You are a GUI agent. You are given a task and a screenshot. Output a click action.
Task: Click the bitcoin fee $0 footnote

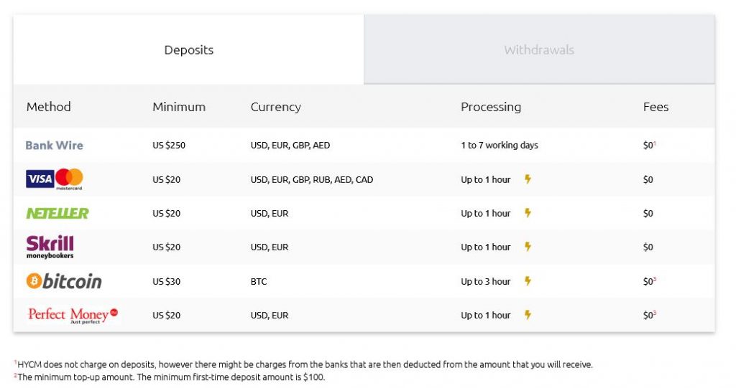pos(649,281)
